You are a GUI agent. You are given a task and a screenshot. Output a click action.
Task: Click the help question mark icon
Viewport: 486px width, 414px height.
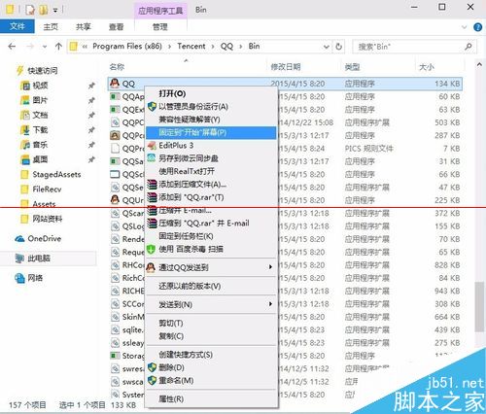click(x=477, y=27)
